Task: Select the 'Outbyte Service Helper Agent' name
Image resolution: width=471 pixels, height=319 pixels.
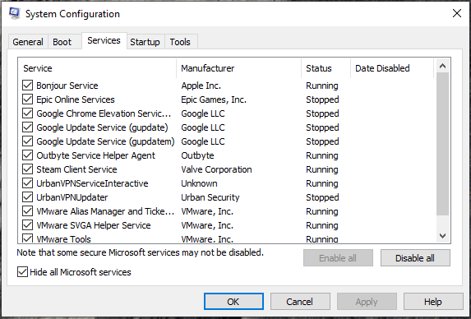Action: (x=96, y=155)
